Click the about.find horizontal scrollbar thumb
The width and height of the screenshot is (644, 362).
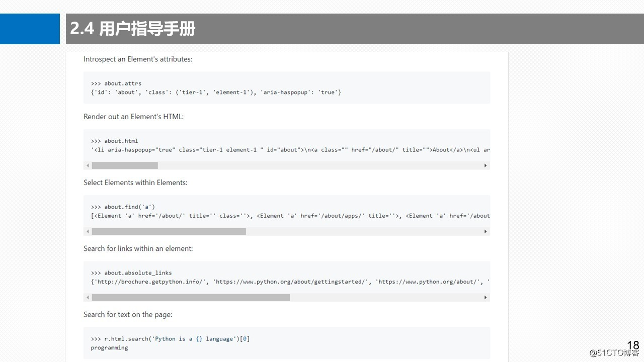point(169,231)
